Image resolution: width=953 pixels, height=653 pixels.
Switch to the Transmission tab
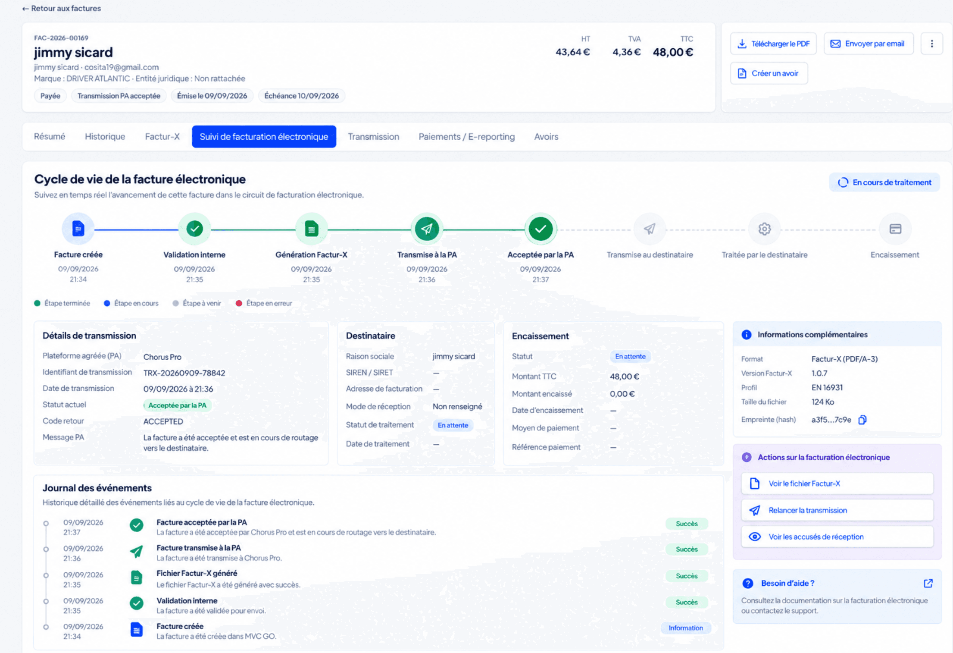(373, 137)
